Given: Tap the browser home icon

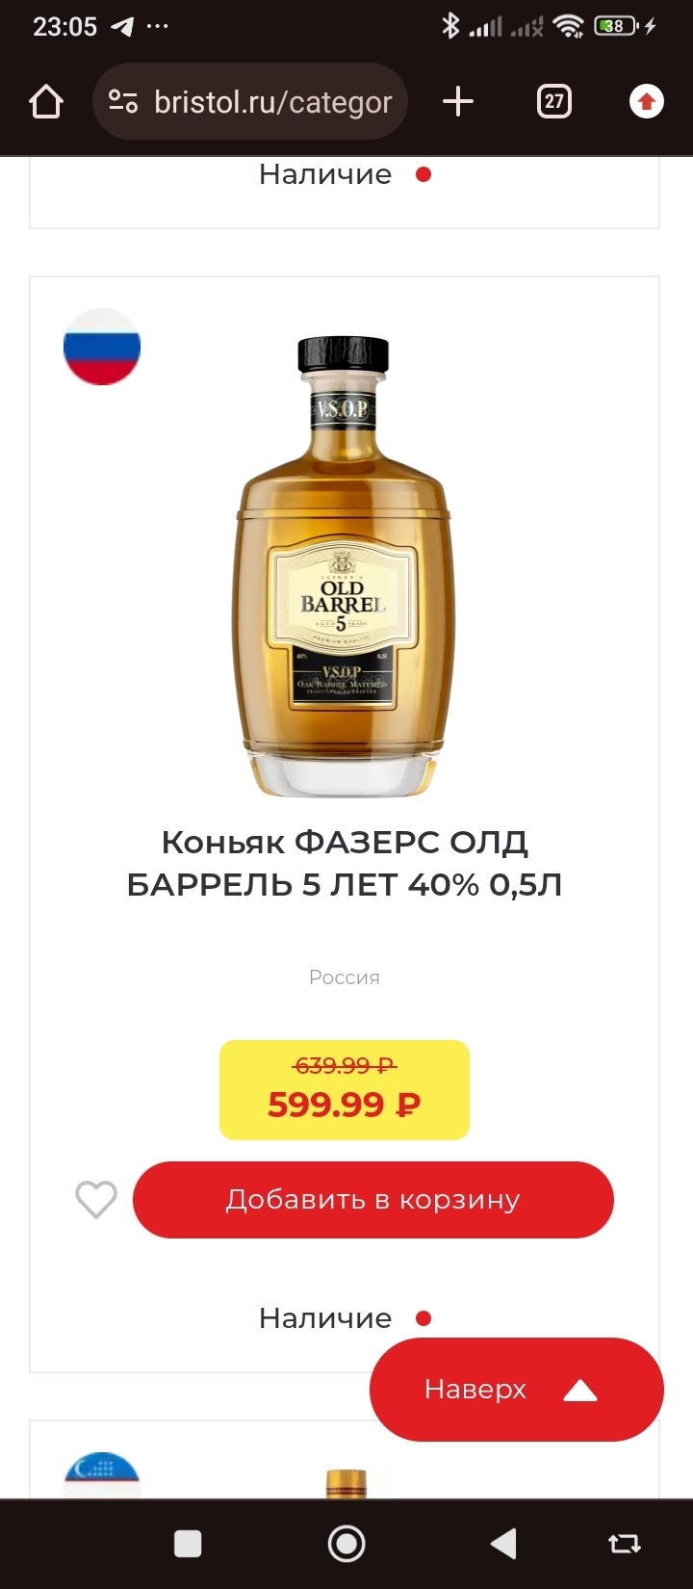Looking at the screenshot, I should coord(46,101).
